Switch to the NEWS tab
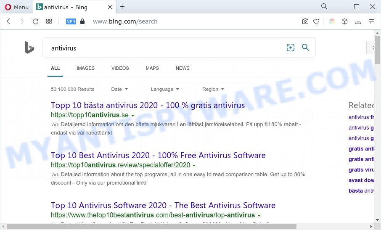The width and height of the screenshot is (381, 230). [183, 68]
